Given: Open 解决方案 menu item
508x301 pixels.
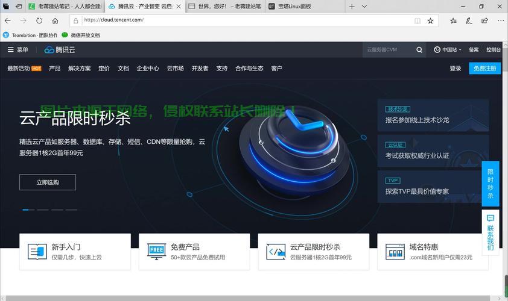Looking at the screenshot, I should [x=80, y=68].
